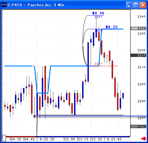Click the 3290 price scale label

coord(141,101)
